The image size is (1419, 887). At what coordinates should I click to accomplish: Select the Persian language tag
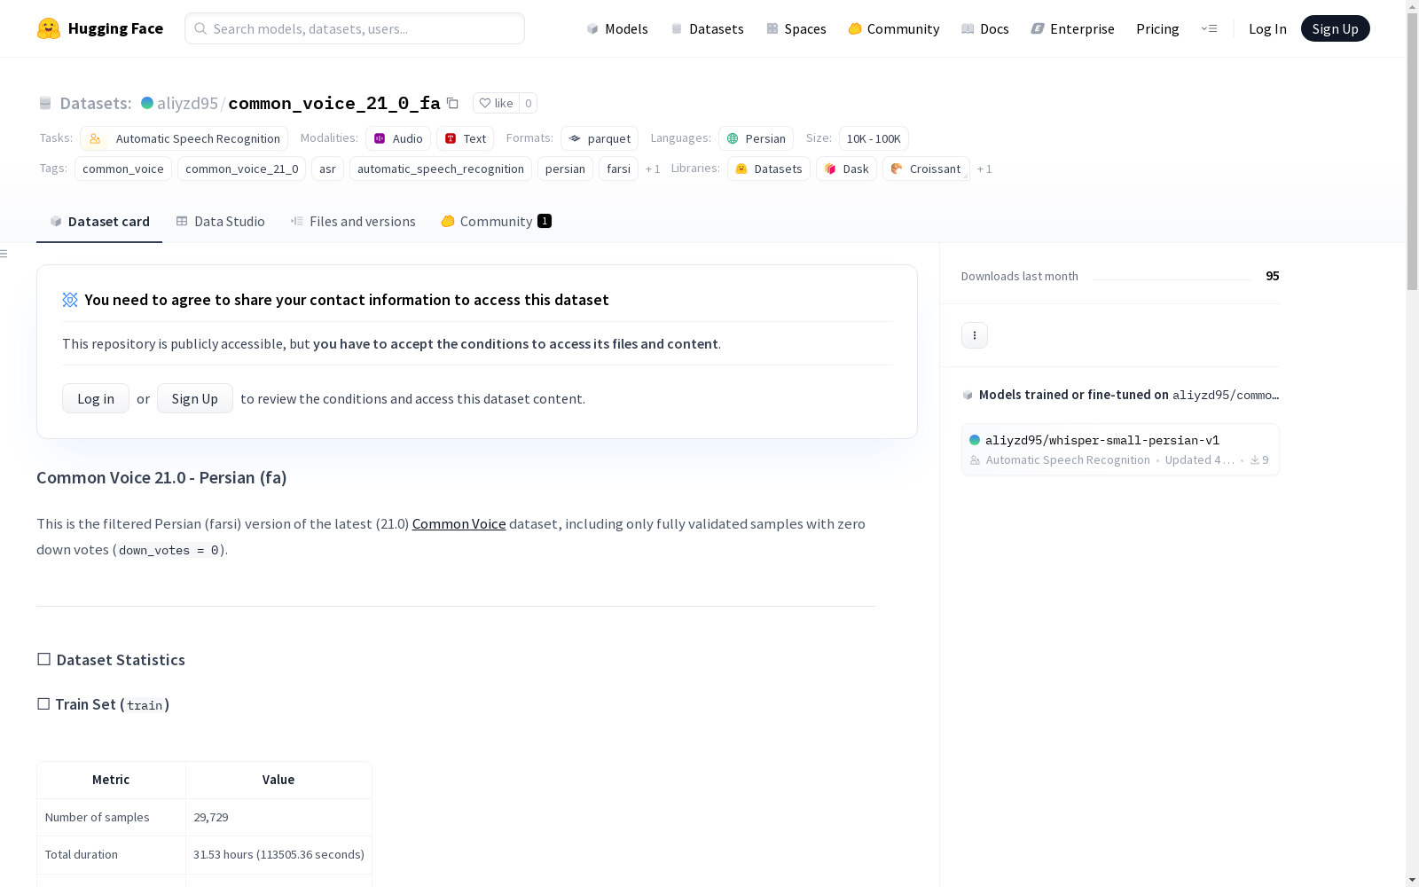click(756, 138)
